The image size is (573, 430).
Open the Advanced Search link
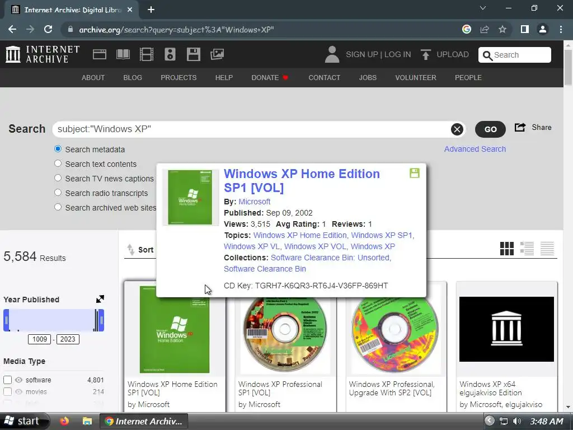(475, 149)
